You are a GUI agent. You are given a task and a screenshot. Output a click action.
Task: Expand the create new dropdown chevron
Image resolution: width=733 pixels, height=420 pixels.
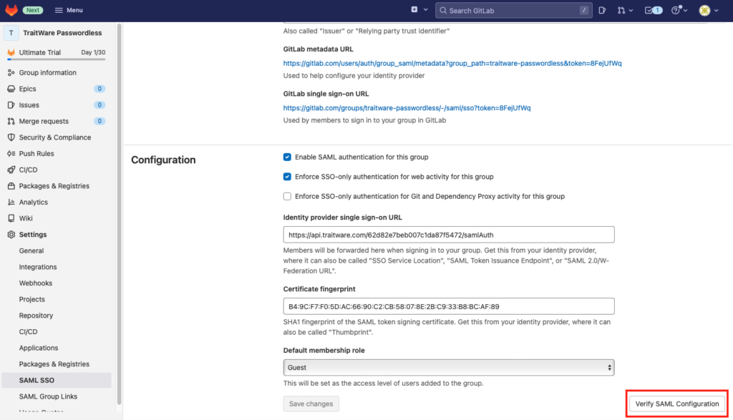[x=425, y=10]
